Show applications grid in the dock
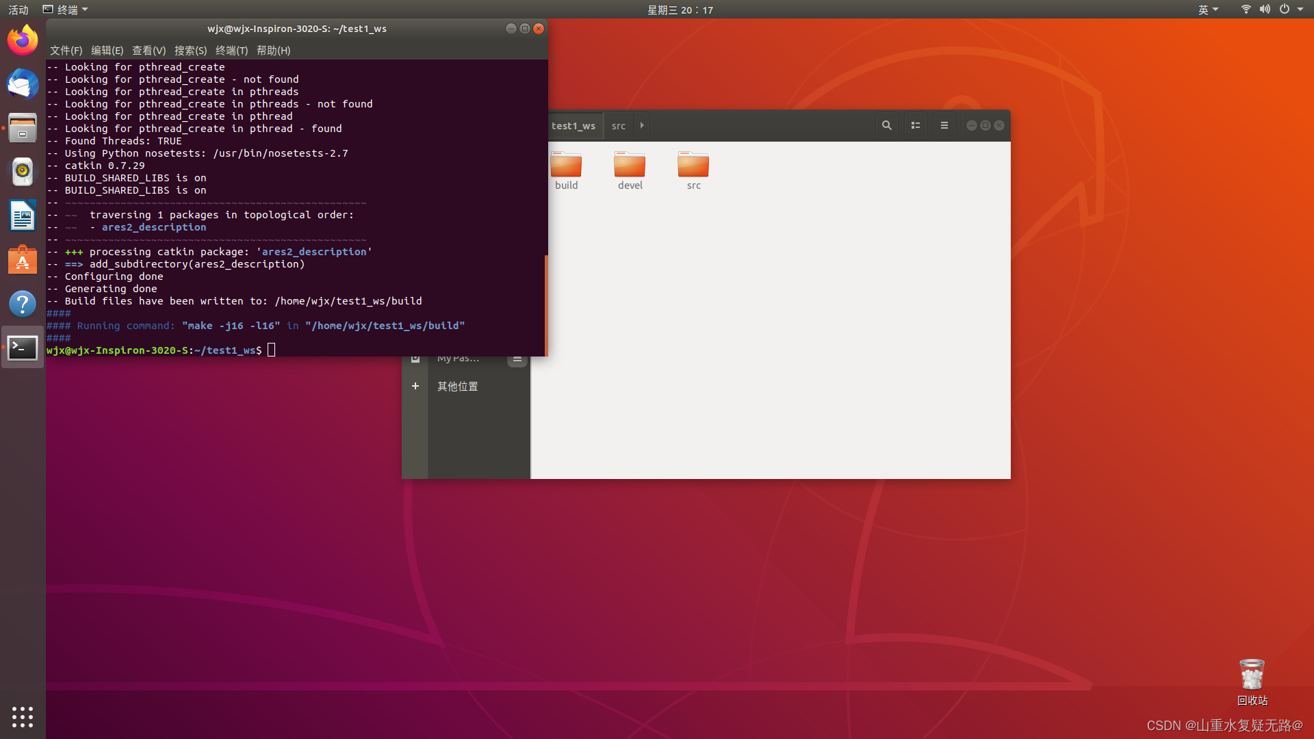 (x=23, y=716)
